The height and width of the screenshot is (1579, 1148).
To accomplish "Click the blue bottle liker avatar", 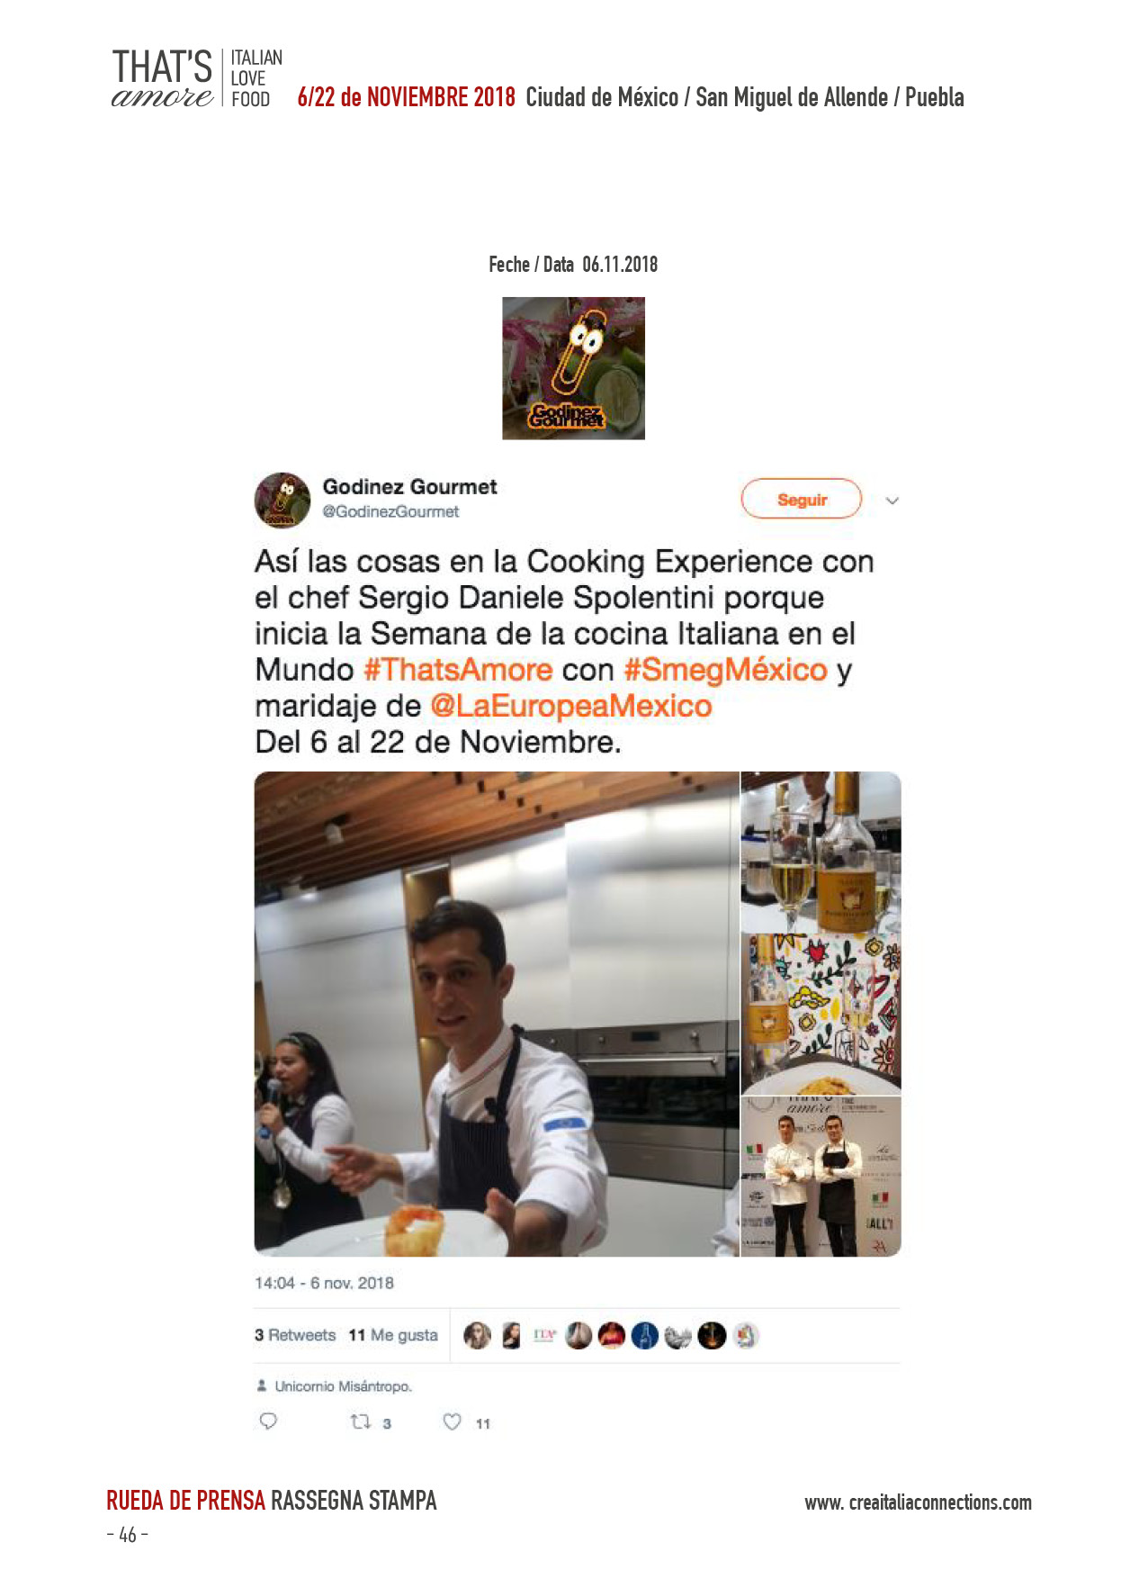I will (x=644, y=1336).
